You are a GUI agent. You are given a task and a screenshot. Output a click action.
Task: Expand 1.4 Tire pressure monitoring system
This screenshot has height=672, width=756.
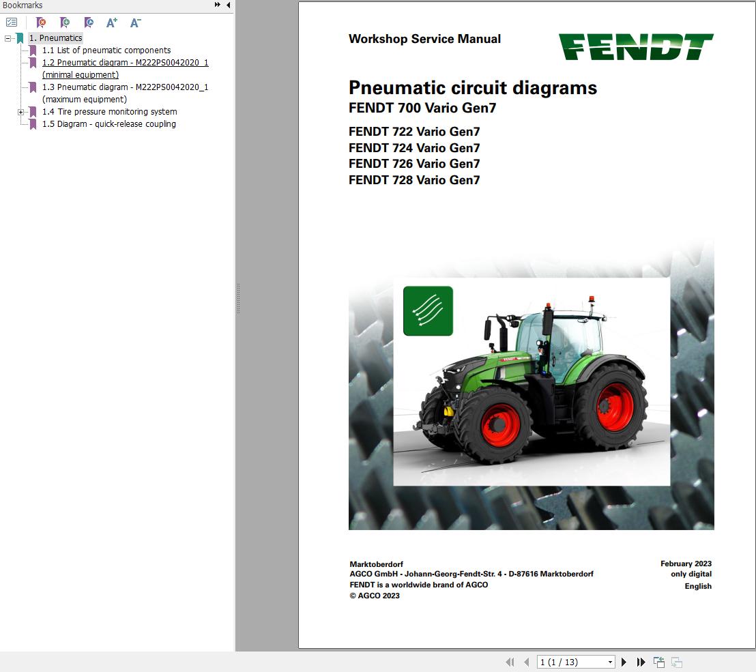[20, 112]
